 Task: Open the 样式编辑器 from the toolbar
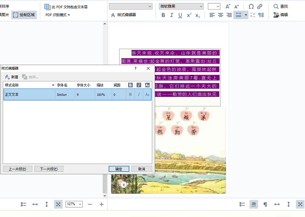tap(123, 15)
